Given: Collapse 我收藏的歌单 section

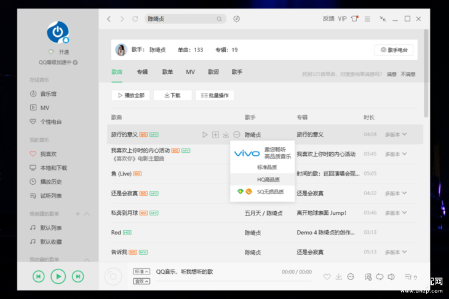Looking at the screenshot, I should pos(87,260).
